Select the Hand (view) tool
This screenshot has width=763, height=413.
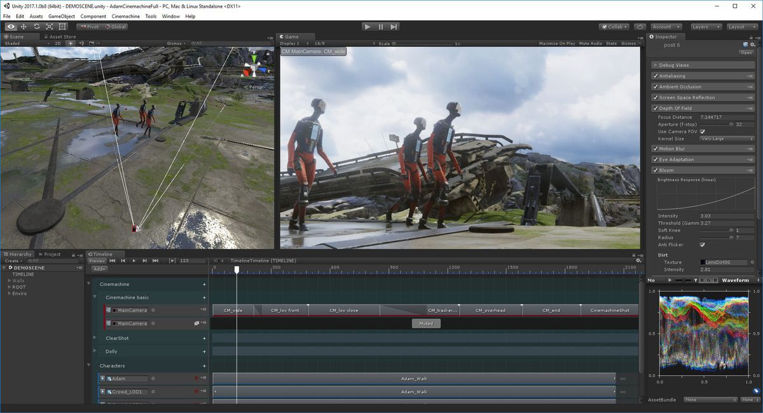pos(11,27)
